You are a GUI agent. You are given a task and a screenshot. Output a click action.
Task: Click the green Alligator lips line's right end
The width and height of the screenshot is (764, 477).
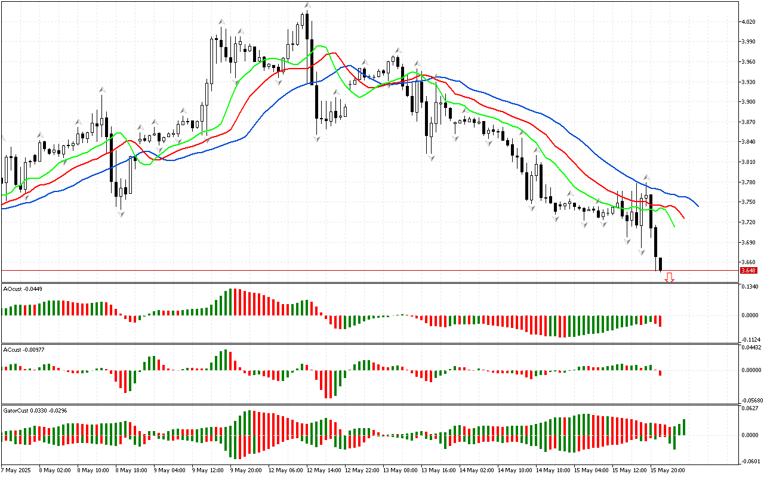click(674, 227)
